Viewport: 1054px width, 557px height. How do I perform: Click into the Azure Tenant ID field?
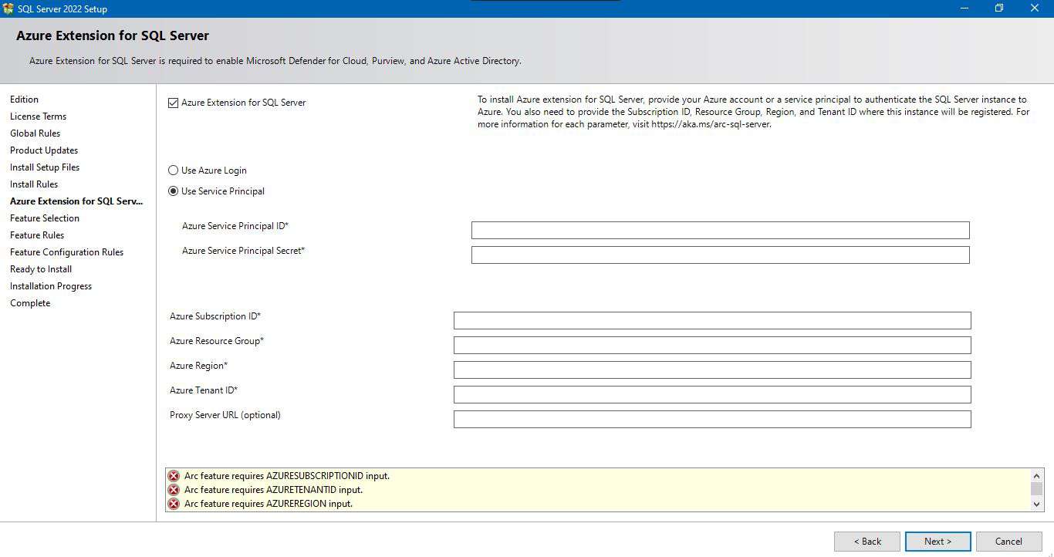tap(712, 394)
